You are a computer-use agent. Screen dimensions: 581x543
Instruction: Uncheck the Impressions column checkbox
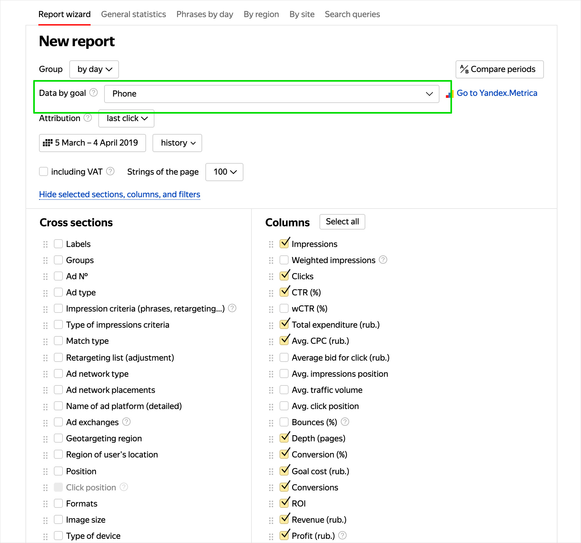click(284, 244)
